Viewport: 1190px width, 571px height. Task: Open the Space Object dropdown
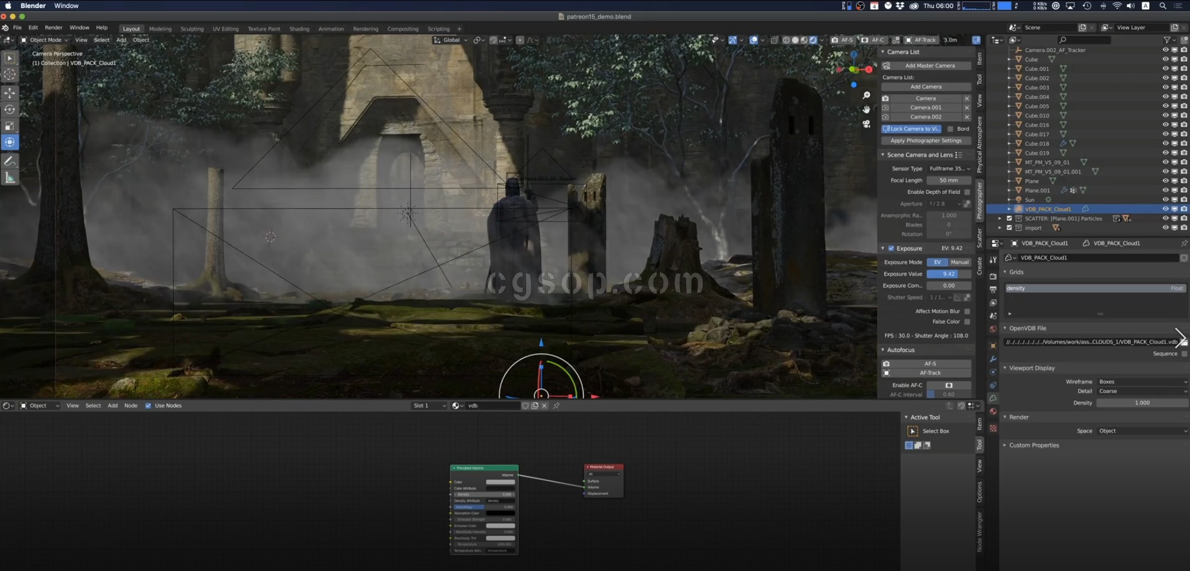(1142, 431)
